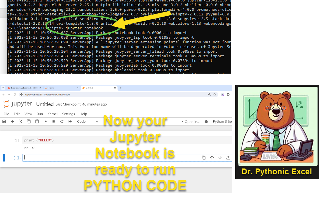Viewport: 319px width, 197px height.
Task: Open the Kernel menu in Jupyter
Action: pyautogui.click(x=53, y=114)
